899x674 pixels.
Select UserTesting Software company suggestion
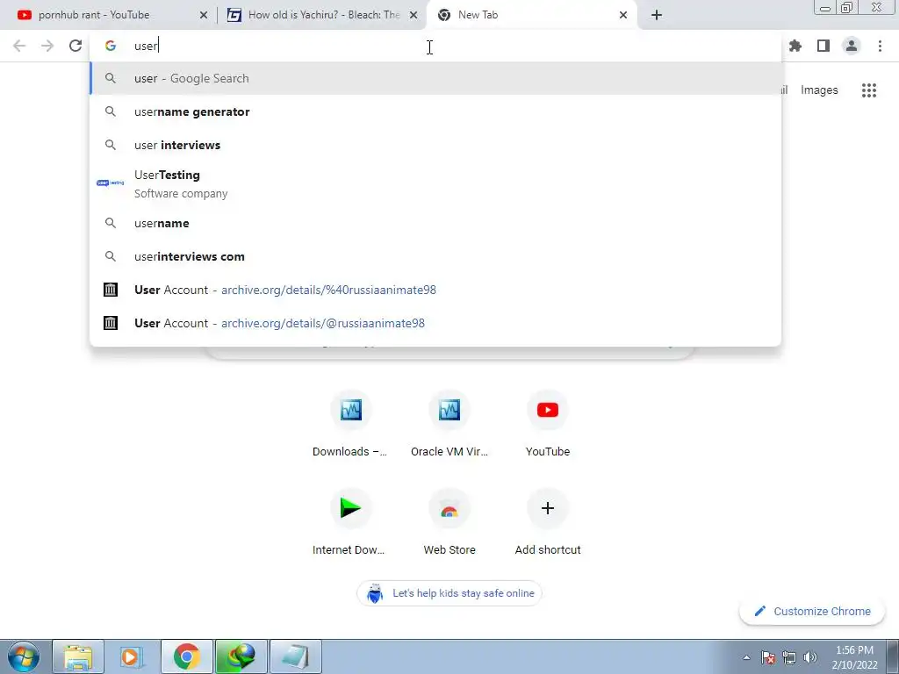coord(435,184)
